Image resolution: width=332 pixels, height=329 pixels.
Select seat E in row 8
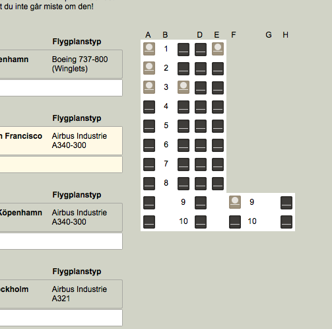point(218,184)
